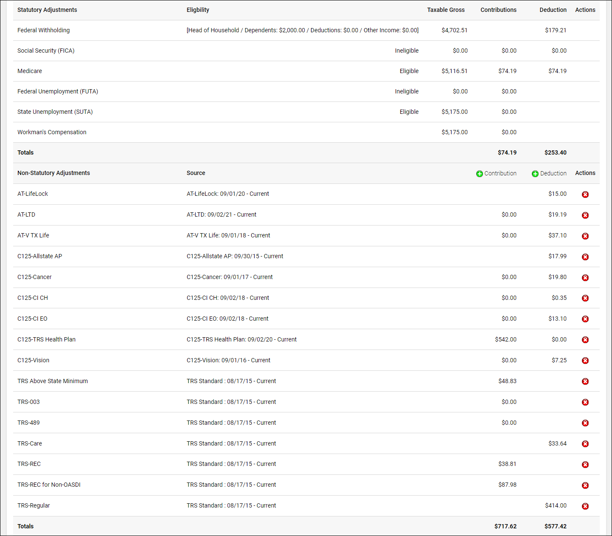Screen dimensions: 612x536
Task: Click the Statutory Adjustments column header
Action: pyautogui.click(x=47, y=10)
